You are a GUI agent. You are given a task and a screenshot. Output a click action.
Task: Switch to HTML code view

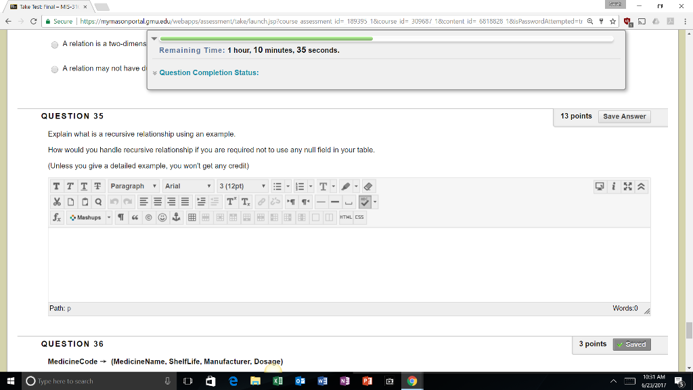[344, 217]
